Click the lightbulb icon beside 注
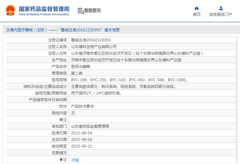Image resolution: width=240 pixels, height=164 pixels. (x=61, y=160)
